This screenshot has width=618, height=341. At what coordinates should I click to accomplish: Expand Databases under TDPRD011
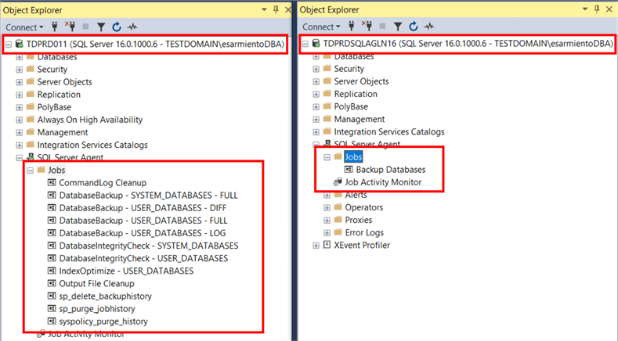pyautogui.click(x=19, y=57)
